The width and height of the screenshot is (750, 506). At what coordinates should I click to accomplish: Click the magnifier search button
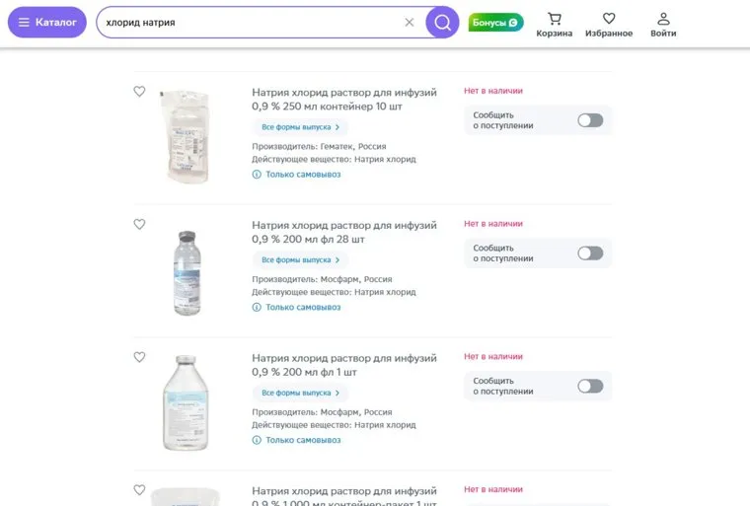(442, 22)
